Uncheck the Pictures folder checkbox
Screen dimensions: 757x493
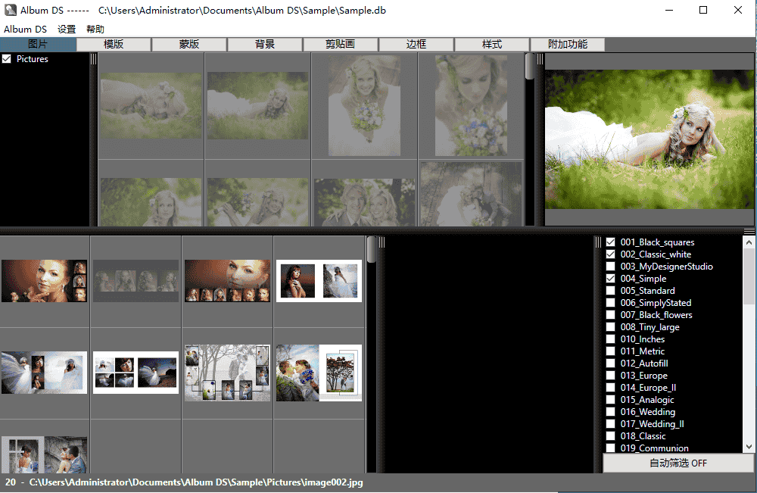7,59
